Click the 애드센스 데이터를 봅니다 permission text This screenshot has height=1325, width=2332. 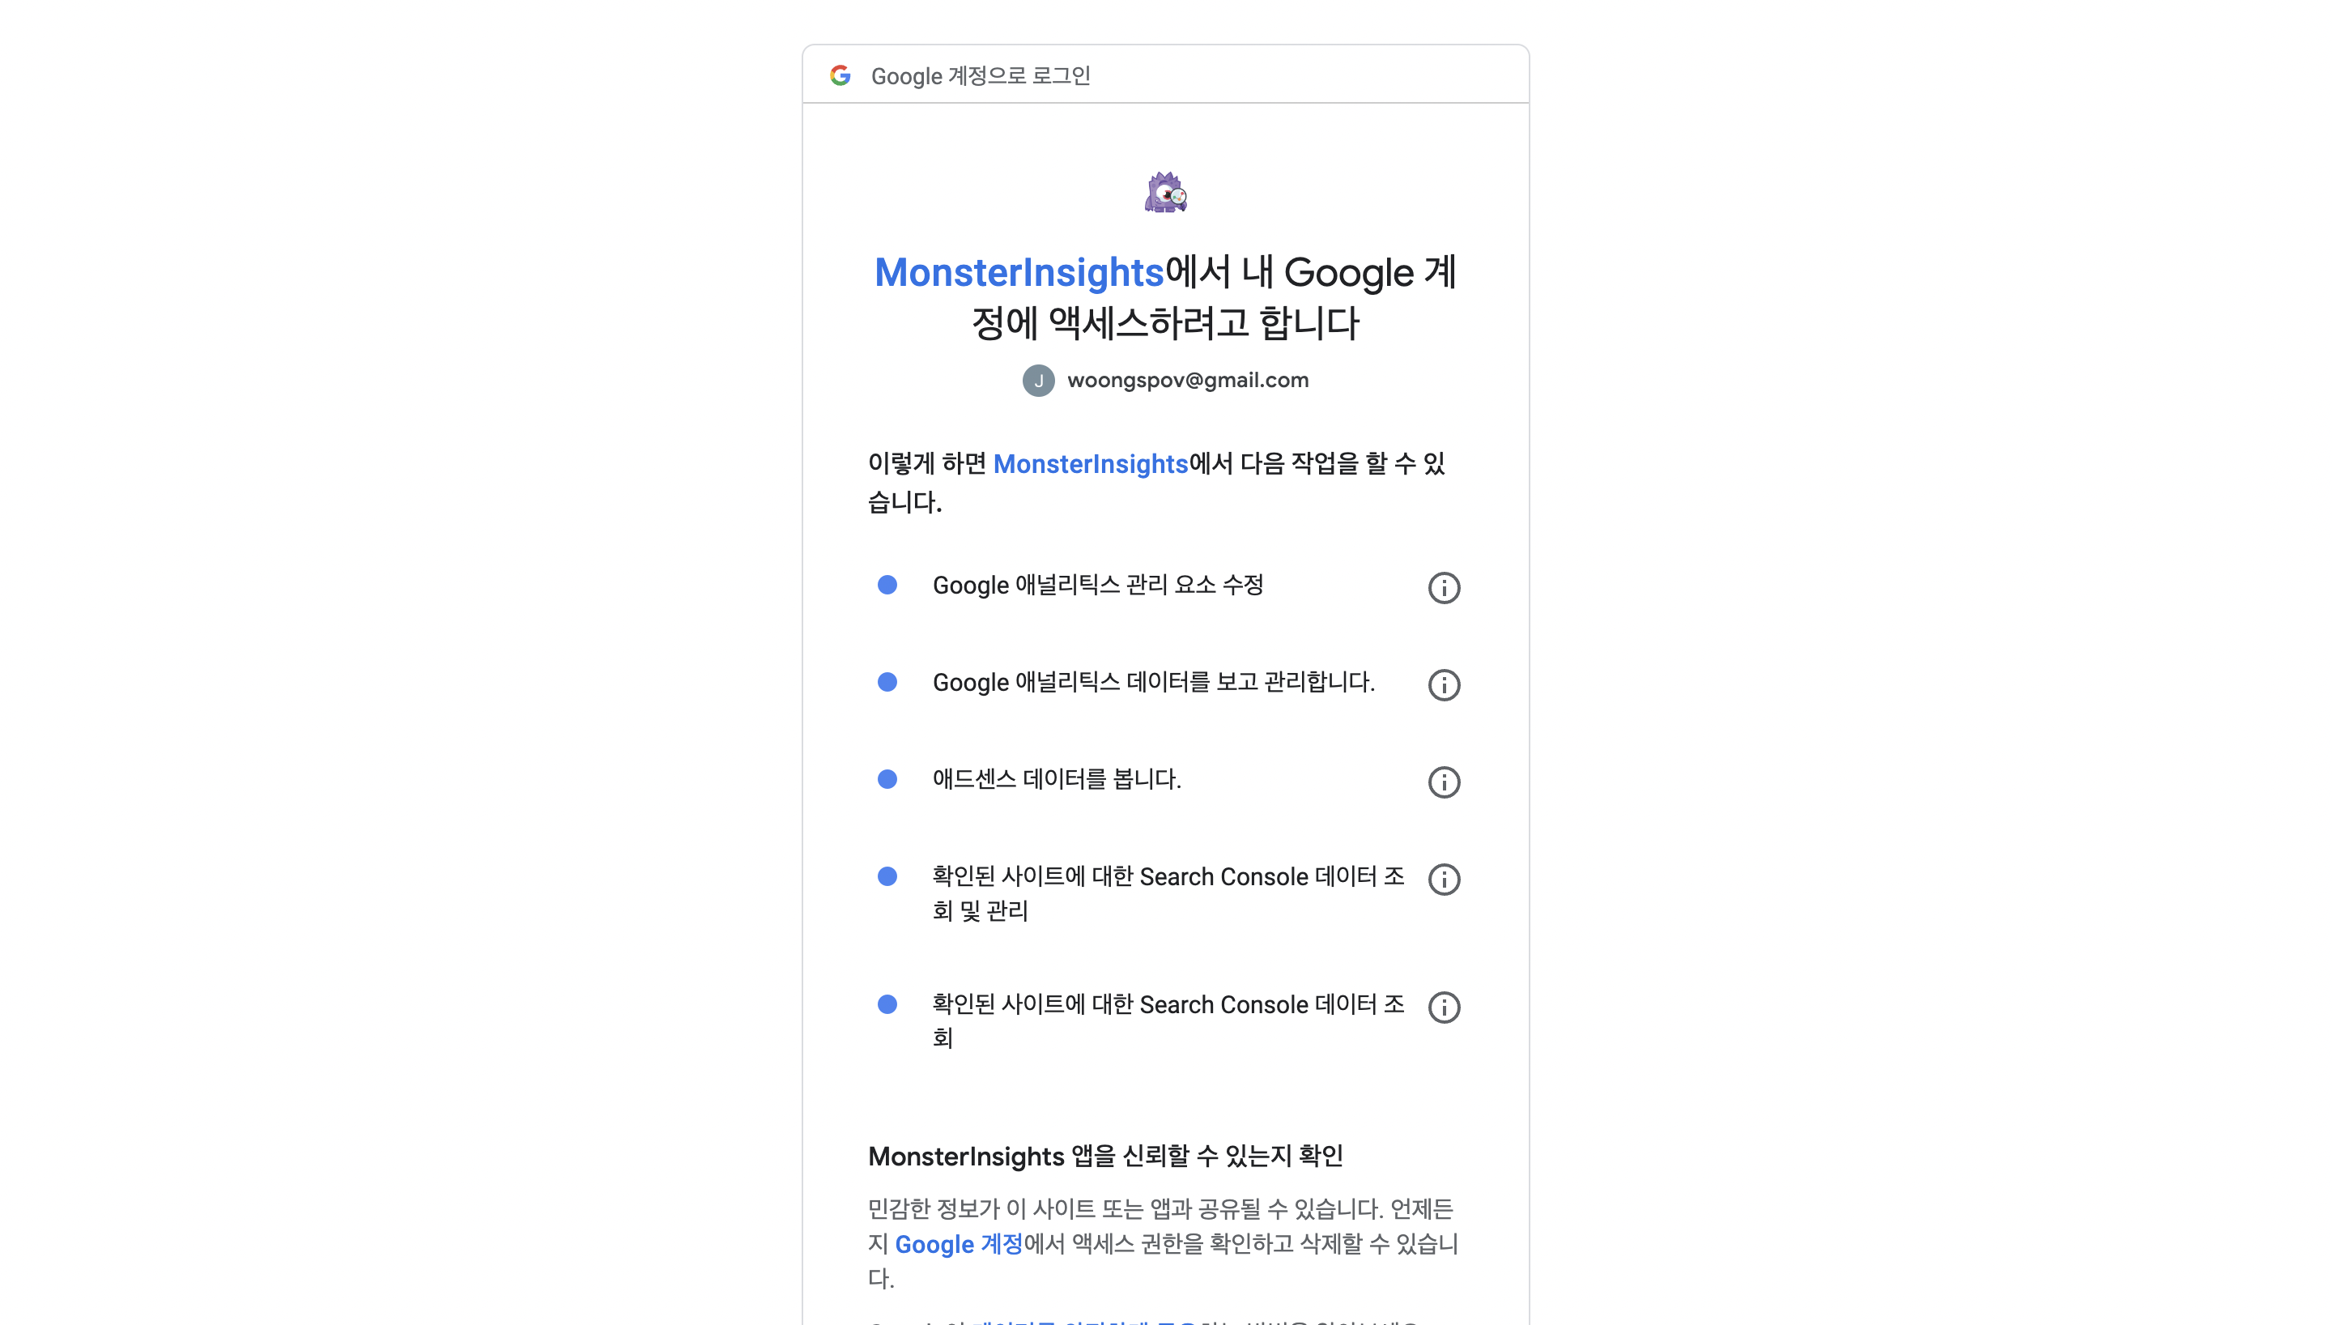coord(1056,780)
